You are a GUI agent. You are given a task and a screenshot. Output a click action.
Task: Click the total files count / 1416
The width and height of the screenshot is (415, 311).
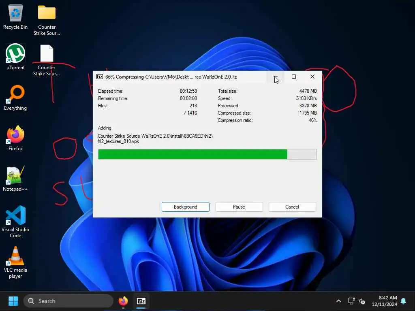click(190, 113)
